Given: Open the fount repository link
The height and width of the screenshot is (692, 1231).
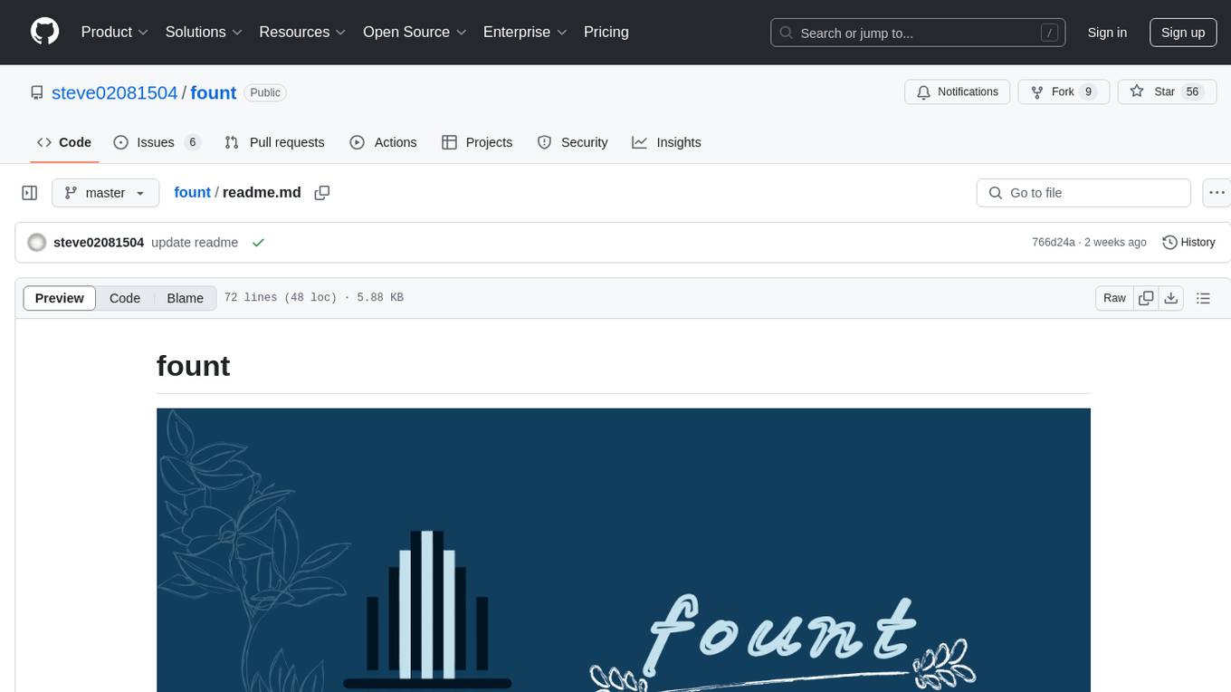Looking at the screenshot, I should coord(214,92).
